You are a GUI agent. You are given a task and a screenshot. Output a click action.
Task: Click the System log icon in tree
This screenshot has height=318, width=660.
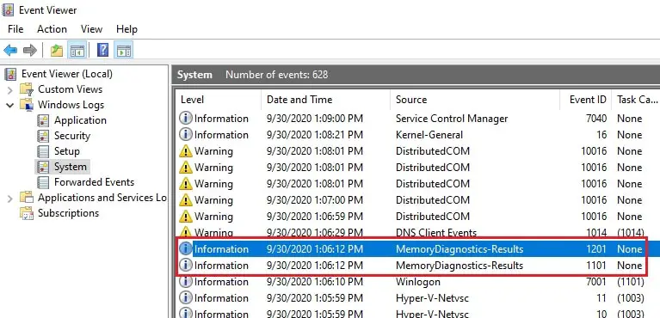click(x=43, y=167)
